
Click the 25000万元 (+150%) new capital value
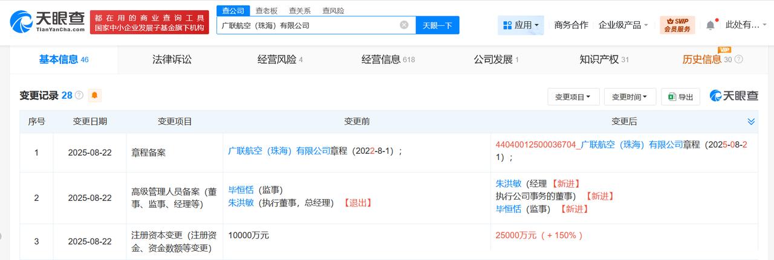[539, 235]
